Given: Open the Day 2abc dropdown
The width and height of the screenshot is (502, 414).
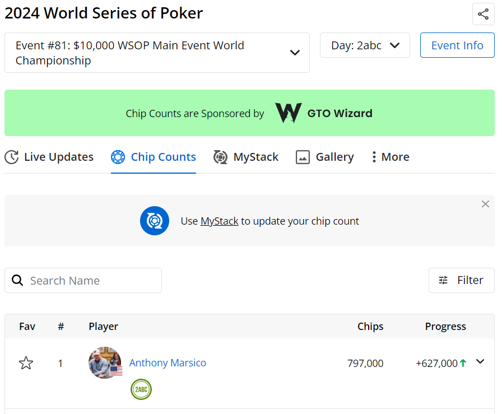Looking at the screenshot, I should [365, 45].
